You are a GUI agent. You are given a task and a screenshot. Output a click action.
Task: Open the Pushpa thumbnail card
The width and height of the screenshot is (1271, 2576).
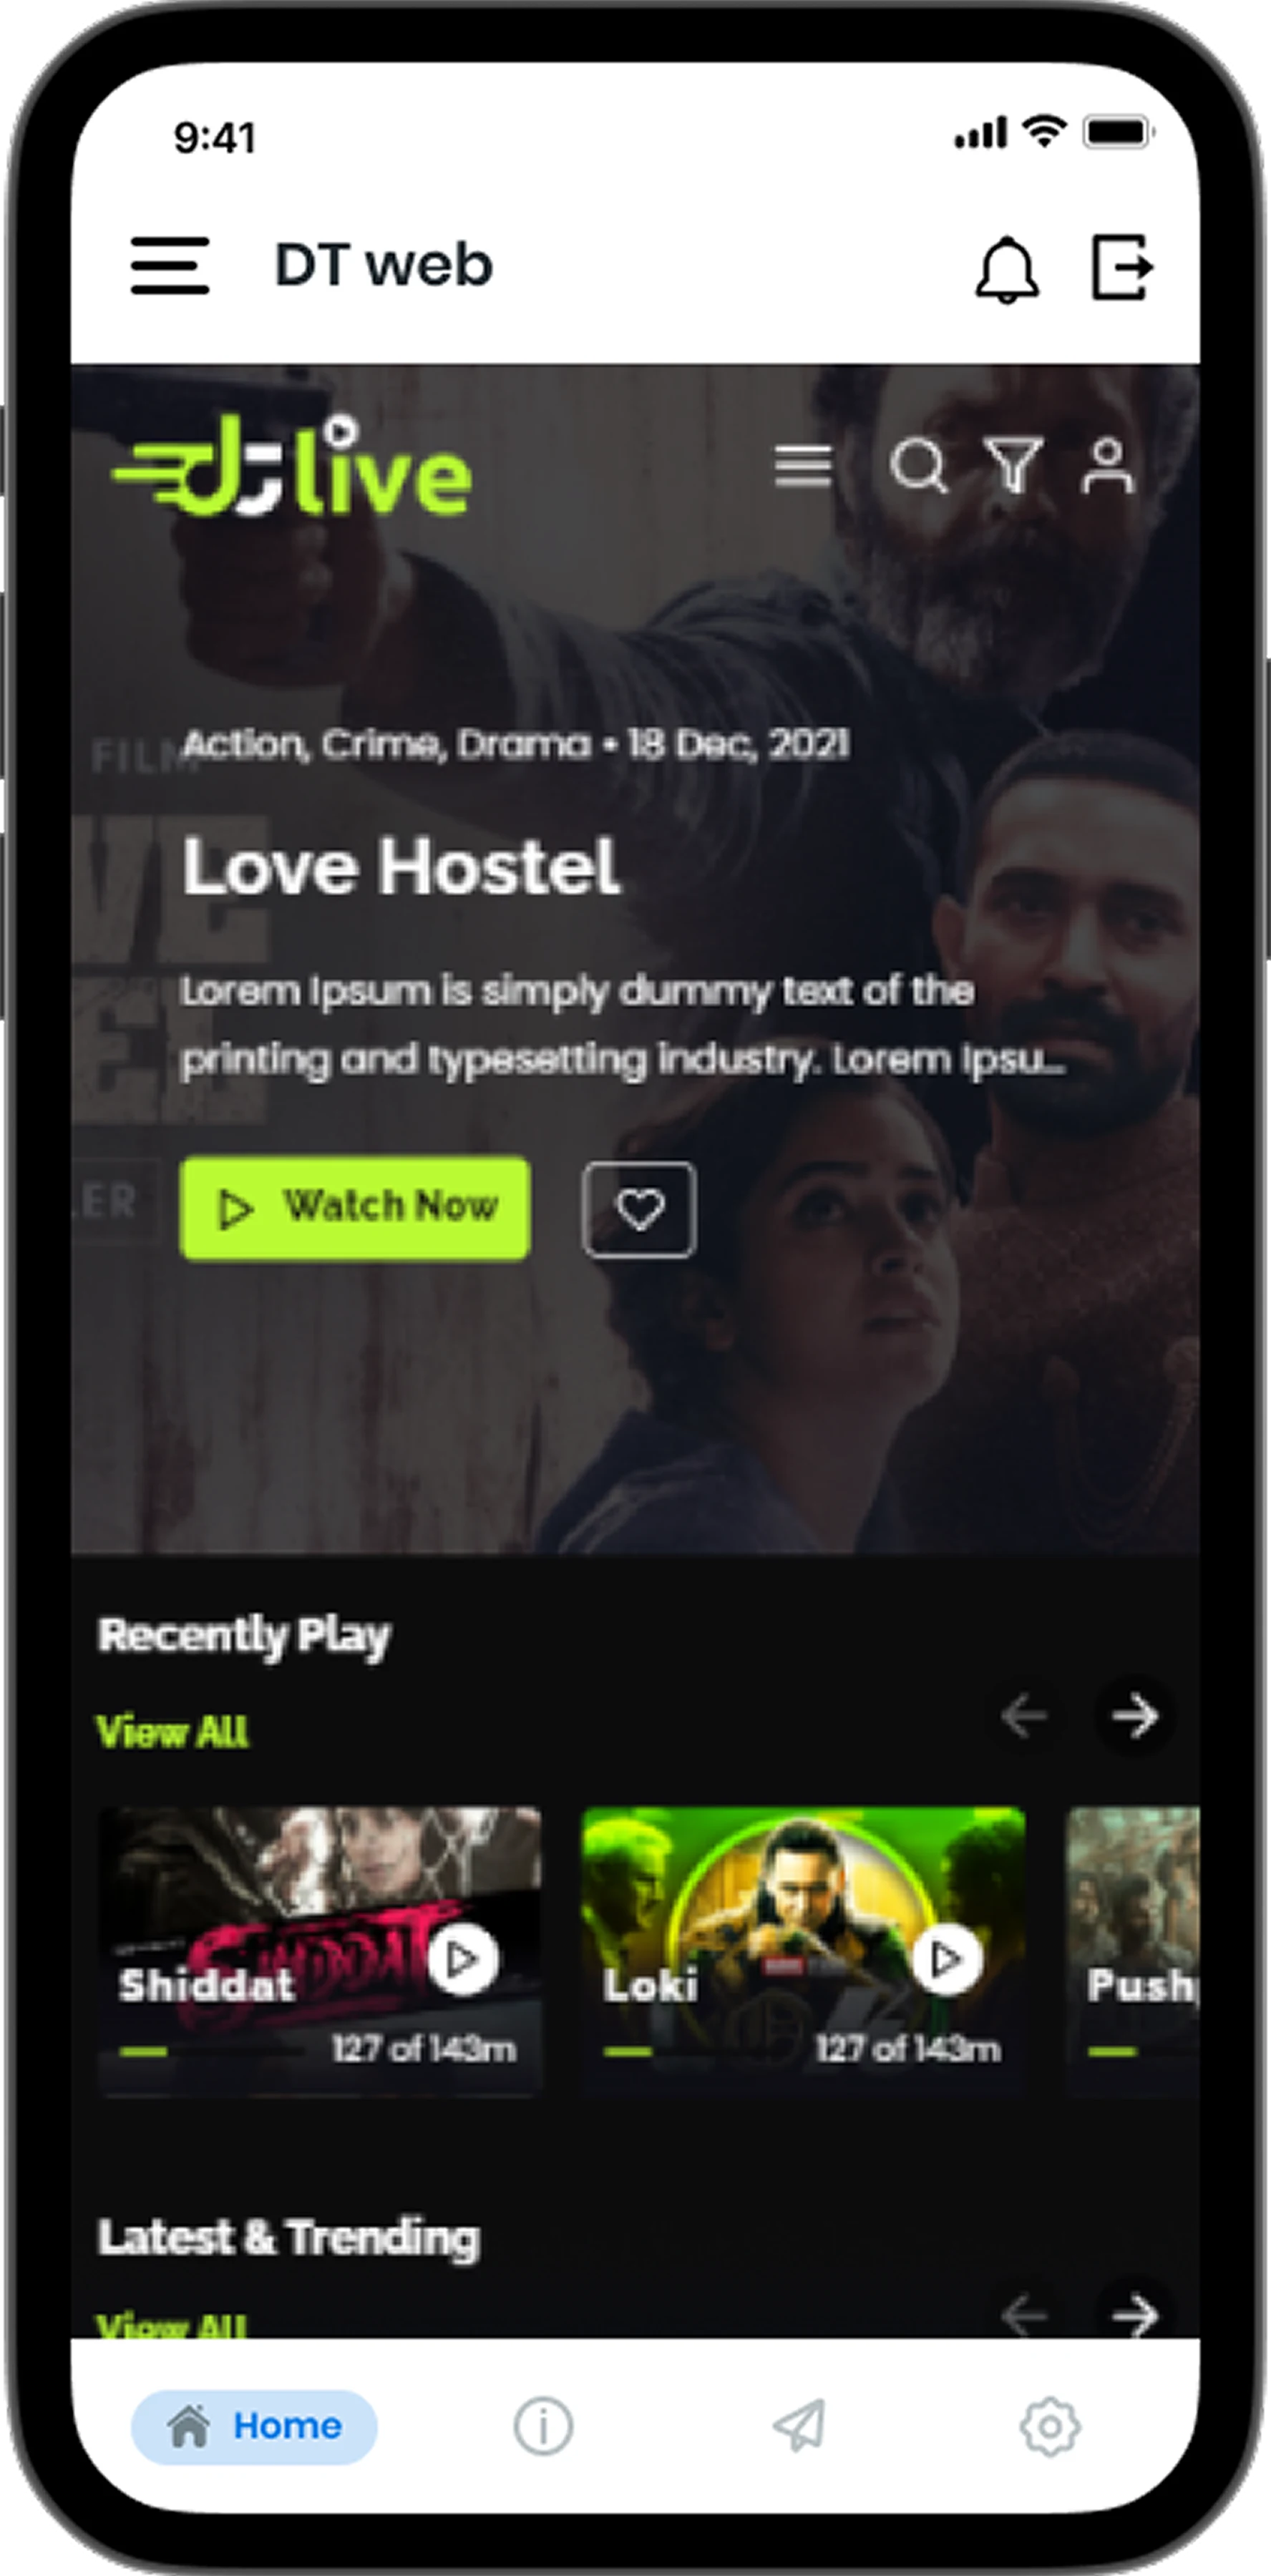(x=1133, y=1950)
